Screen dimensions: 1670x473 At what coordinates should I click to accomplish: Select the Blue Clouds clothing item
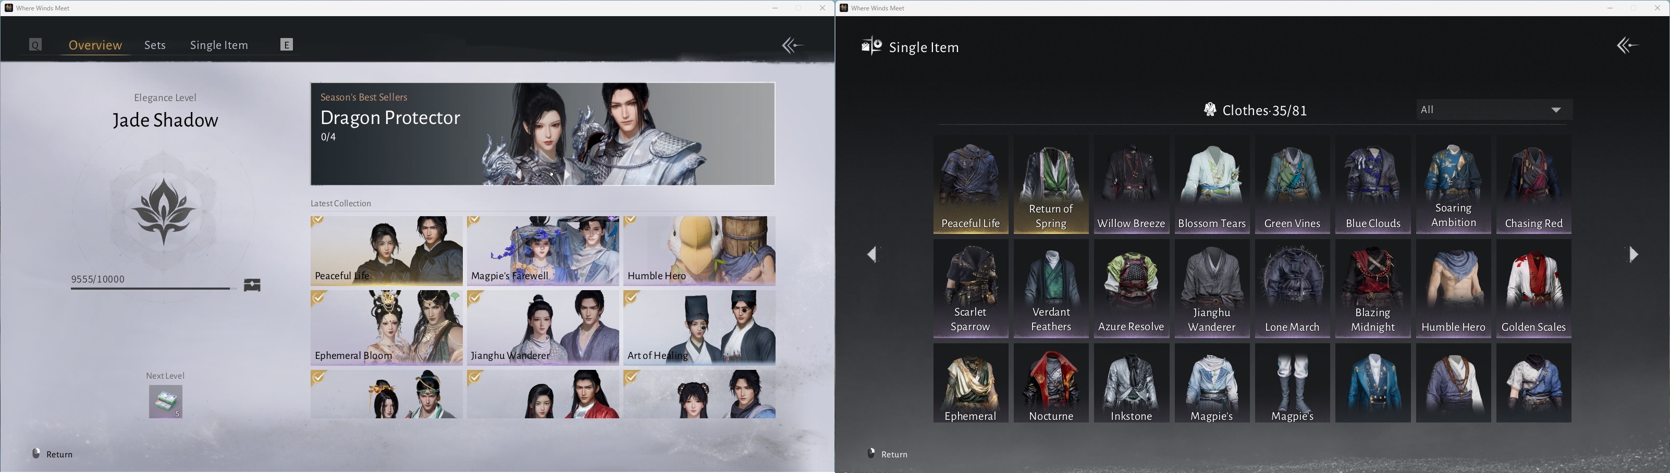(1372, 184)
